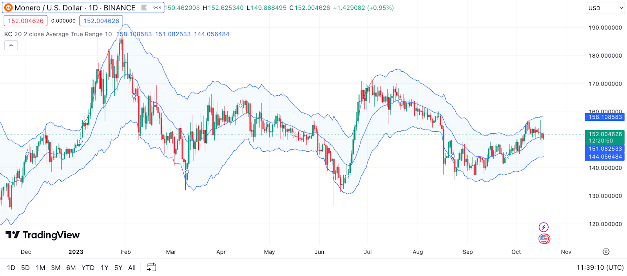627x276 pixels.
Task: Click the 120.000000 price axis label
Action: click(x=605, y=224)
